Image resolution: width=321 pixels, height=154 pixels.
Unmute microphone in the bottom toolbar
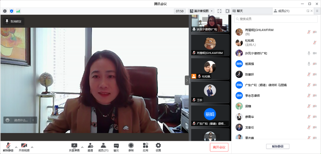coord(8,147)
